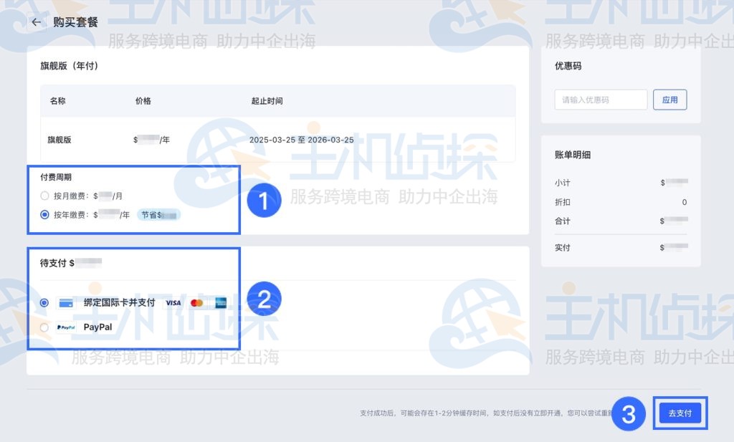The height and width of the screenshot is (442, 734).
Task: Click the PayPal logo icon
Action: pyautogui.click(x=65, y=327)
